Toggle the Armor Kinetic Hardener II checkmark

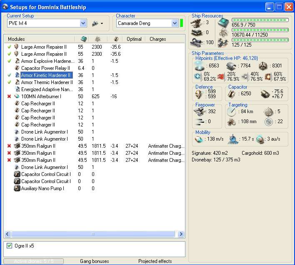point(10,75)
